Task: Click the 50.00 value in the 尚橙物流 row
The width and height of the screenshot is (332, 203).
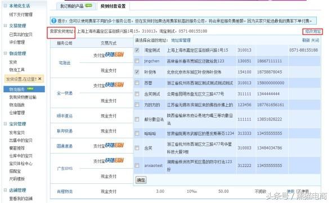Action: [223, 191]
